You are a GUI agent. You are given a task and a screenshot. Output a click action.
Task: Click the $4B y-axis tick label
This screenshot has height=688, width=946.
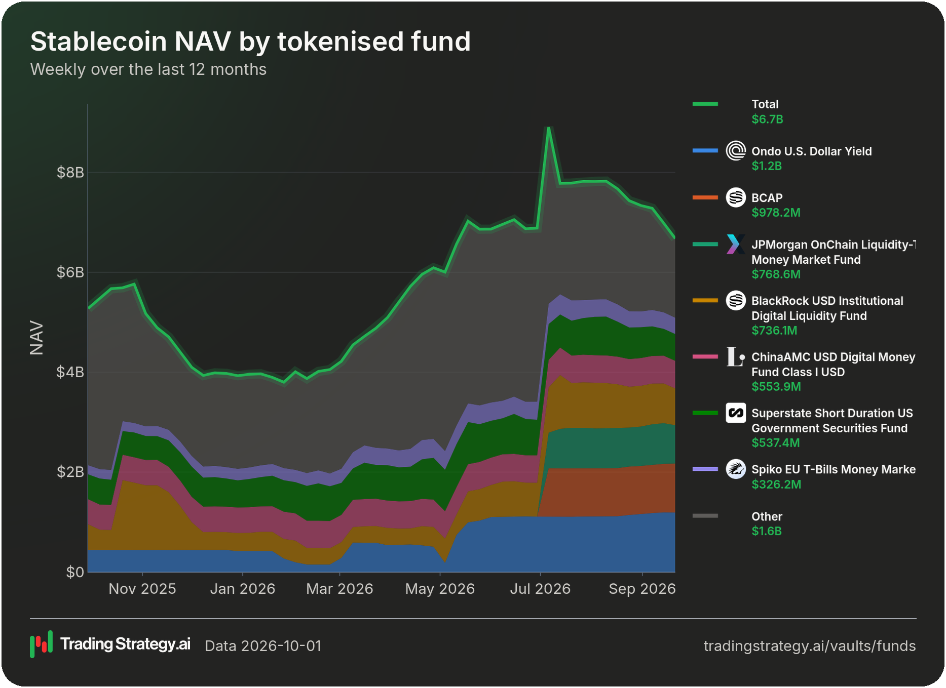tap(70, 372)
